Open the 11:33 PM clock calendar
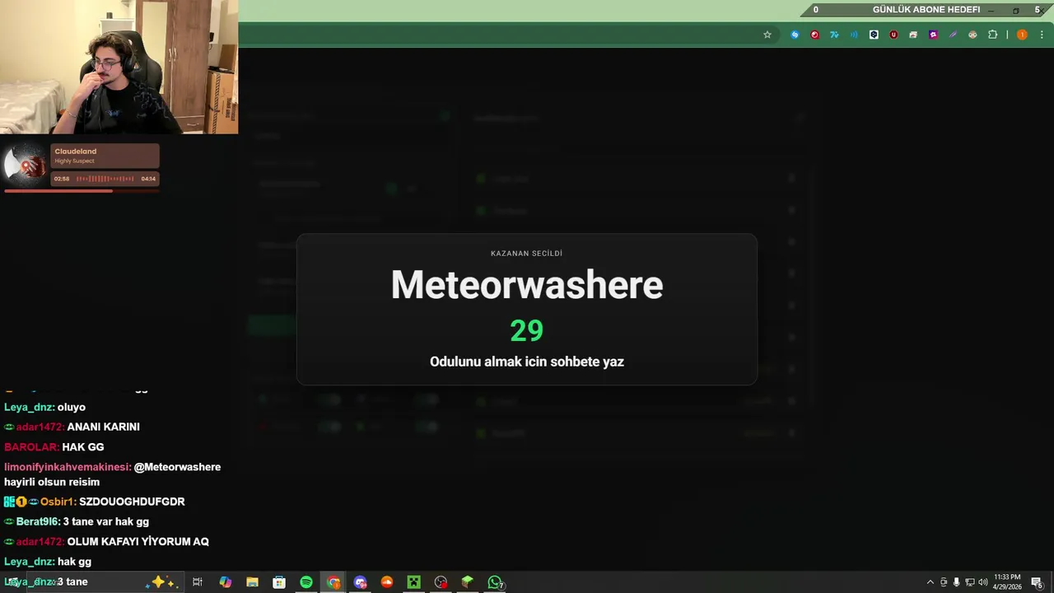Viewport: 1054px width, 593px height. [1007, 582]
